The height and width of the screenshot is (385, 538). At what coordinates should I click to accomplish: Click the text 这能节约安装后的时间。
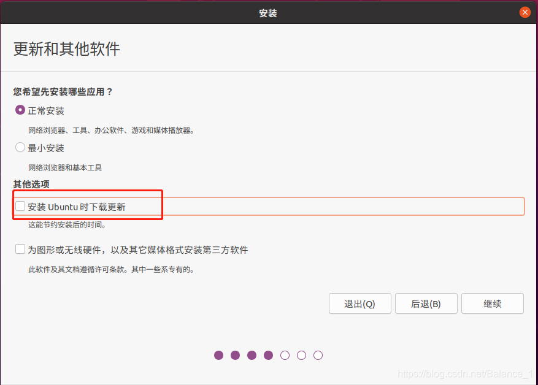tap(68, 225)
